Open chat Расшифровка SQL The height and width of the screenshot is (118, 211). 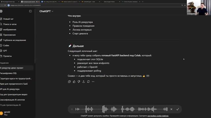pos(8,73)
